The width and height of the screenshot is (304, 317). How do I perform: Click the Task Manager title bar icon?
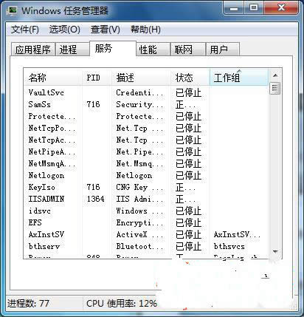[12, 10]
